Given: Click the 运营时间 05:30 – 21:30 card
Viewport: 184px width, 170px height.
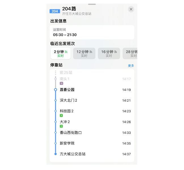Looking at the screenshot, I should (x=92, y=32).
